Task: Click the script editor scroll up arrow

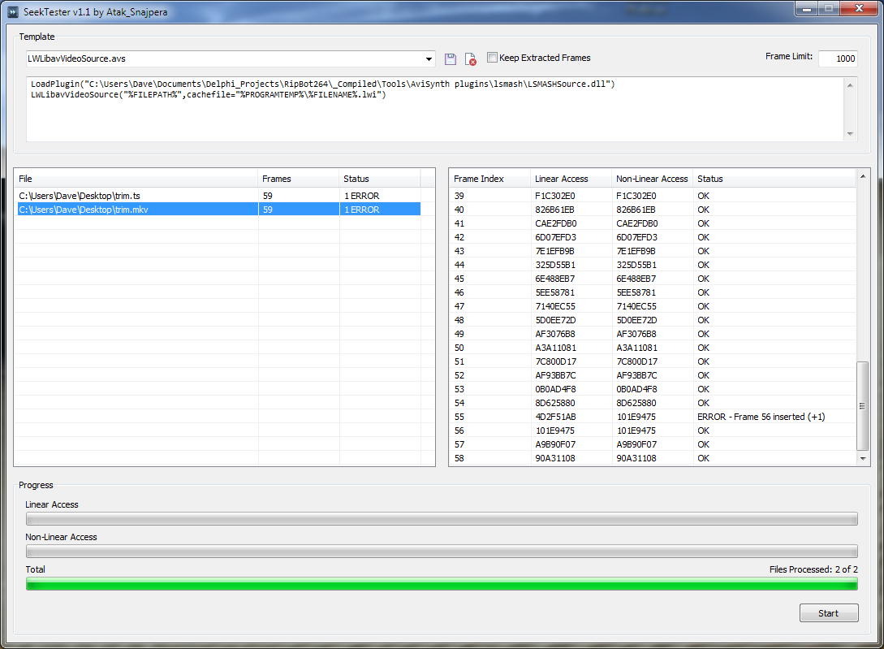Action: (x=850, y=85)
